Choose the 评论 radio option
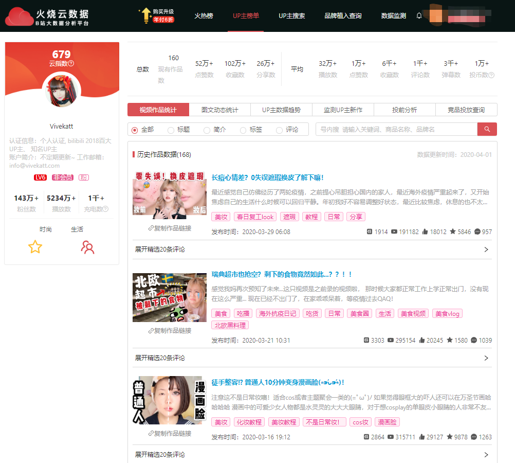The image size is (515, 463). coord(279,130)
